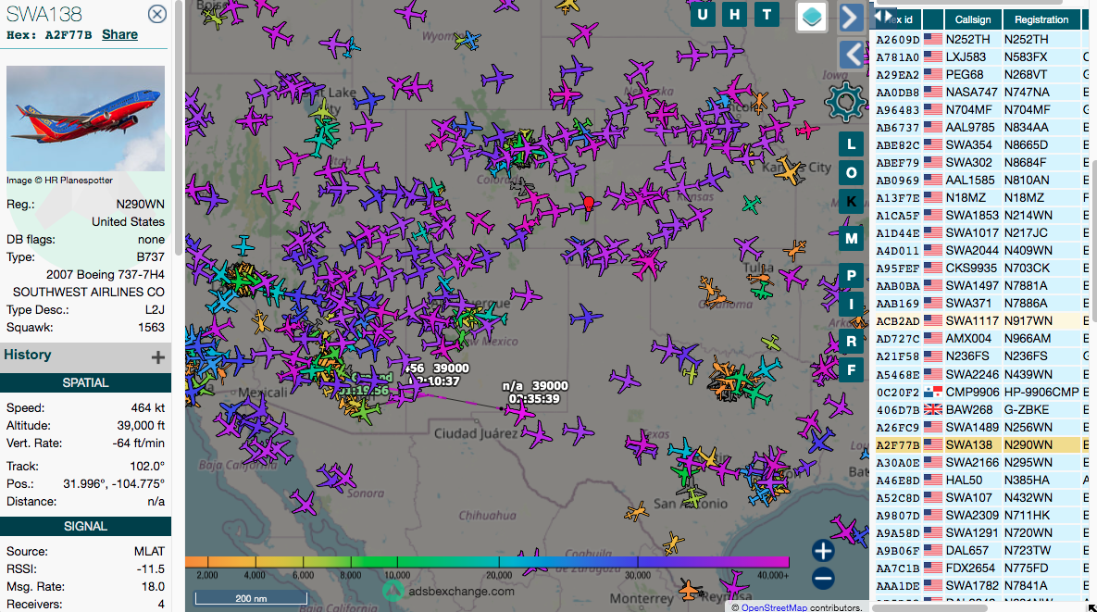
Task: Open the map layers selector icon
Action: point(812,17)
